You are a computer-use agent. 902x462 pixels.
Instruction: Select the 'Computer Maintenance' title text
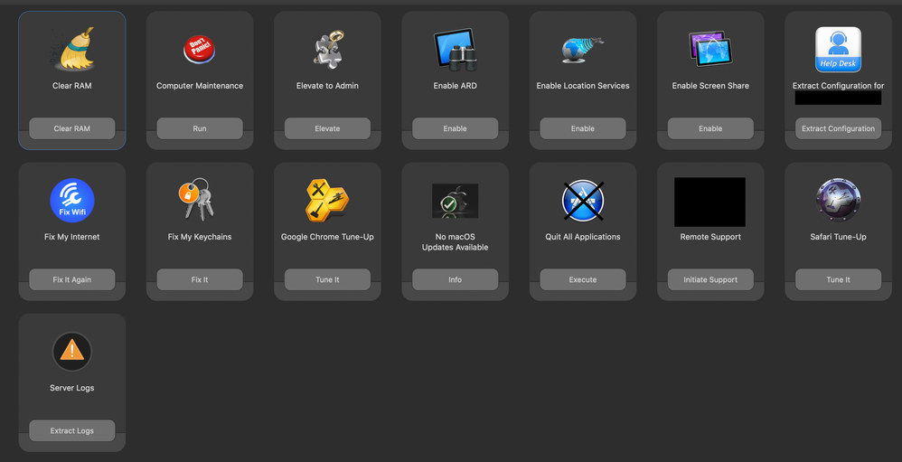tap(200, 86)
